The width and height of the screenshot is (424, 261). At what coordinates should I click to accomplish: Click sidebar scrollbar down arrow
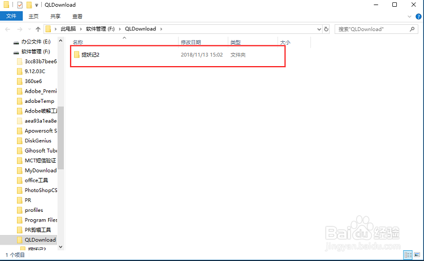pos(61,247)
